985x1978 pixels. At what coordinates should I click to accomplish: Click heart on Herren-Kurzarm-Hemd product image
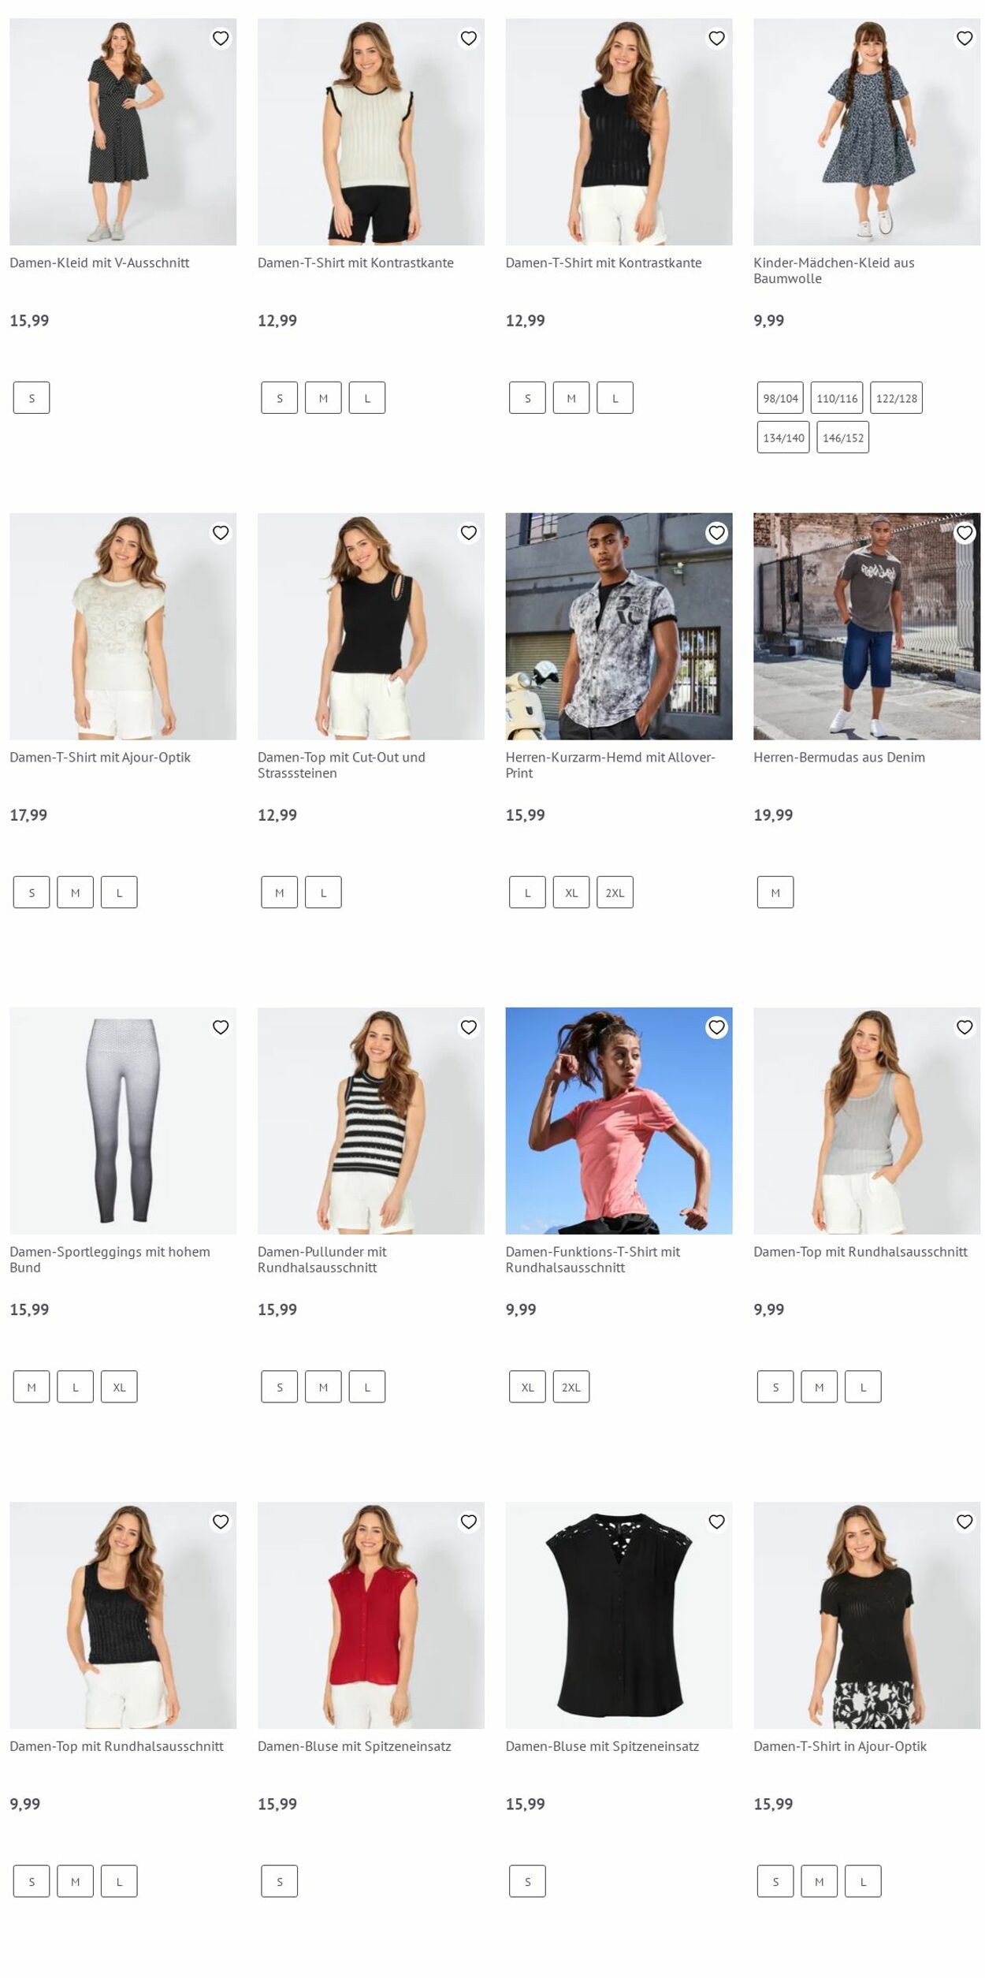click(x=716, y=533)
